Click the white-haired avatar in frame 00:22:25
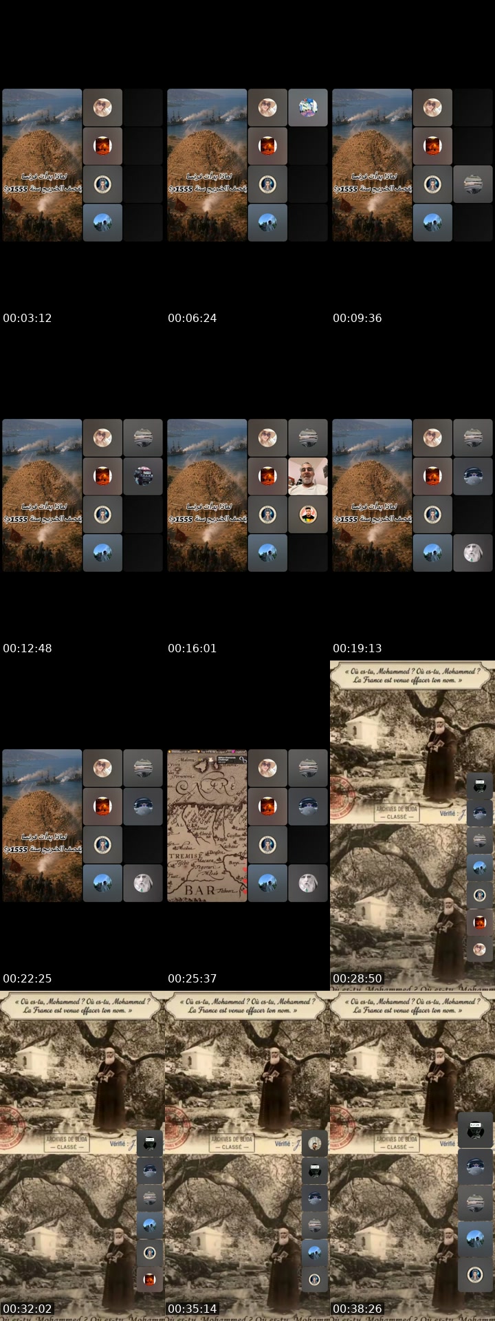 tap(143, 883)
